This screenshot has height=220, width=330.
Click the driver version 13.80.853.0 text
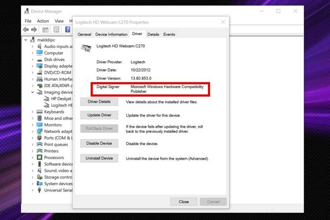click(x=141, y=78)
